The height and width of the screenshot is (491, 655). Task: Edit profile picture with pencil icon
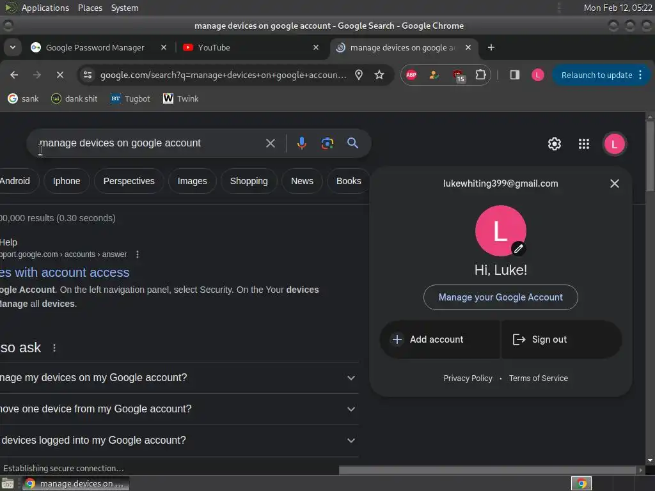click(518, 249)
